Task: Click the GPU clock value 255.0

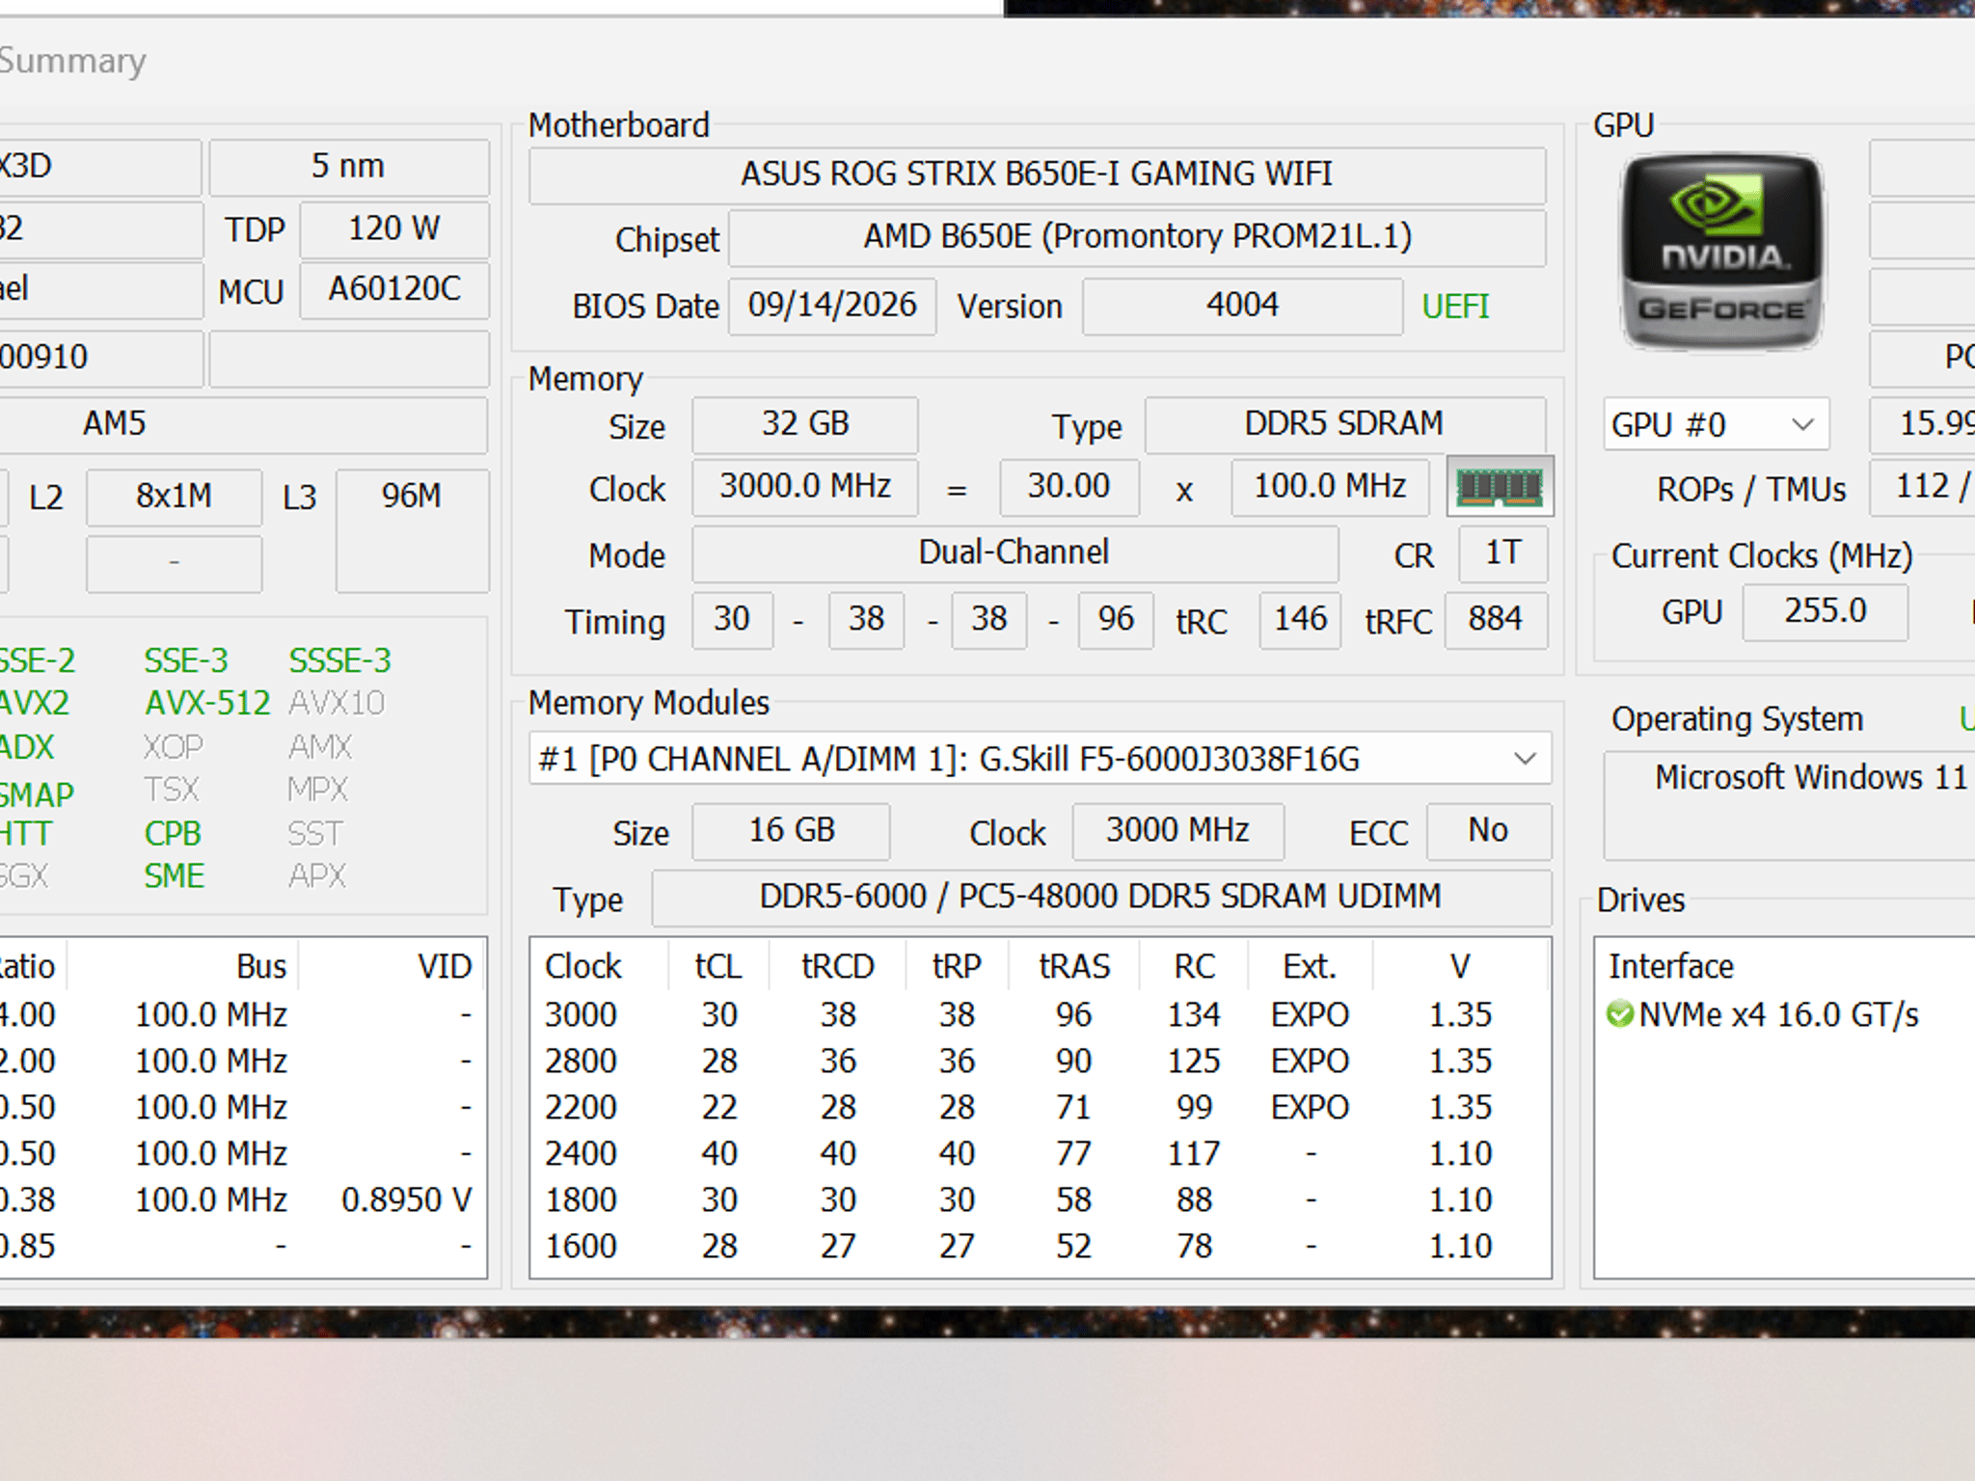Action: pos(1825,611)
